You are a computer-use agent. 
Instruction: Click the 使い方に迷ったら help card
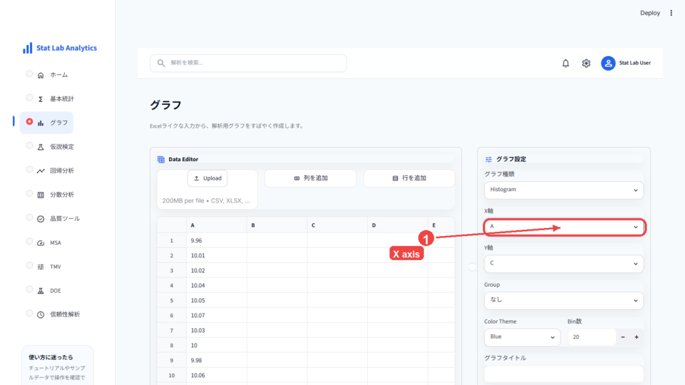click(58, 366)
